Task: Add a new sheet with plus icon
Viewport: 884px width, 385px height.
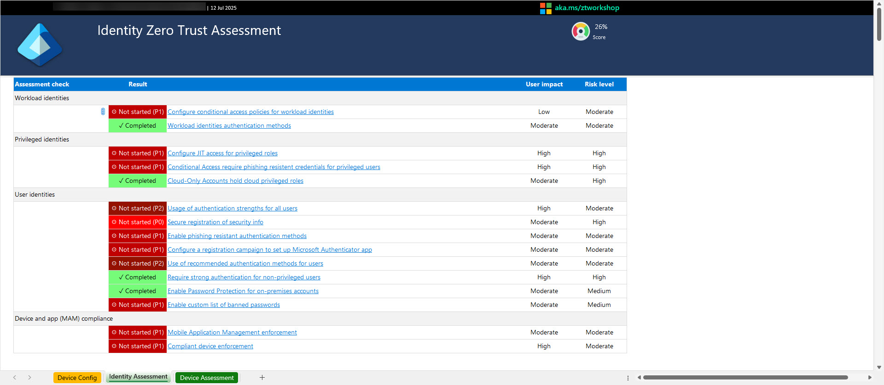Action: [262, 377]
